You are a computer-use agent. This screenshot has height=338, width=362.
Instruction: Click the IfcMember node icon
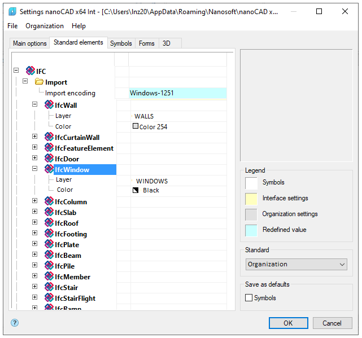(x=49, y=276)
